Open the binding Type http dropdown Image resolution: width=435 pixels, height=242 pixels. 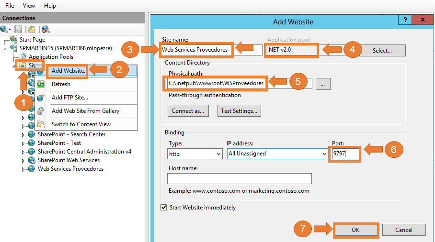195,154
